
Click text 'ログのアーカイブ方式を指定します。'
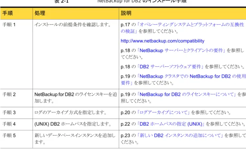pos(71,112)
